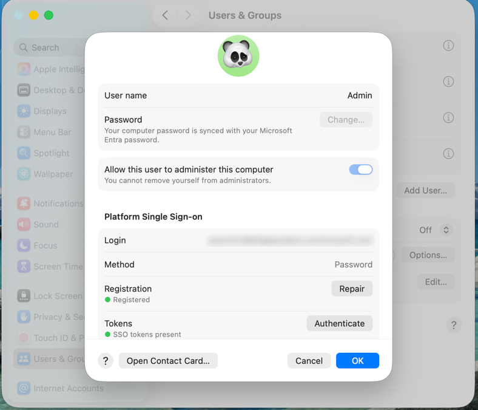Image resolution: width=478 pixels, height=410 pixels.
Task: Open Displays settings icon
Action: [24, 111]
